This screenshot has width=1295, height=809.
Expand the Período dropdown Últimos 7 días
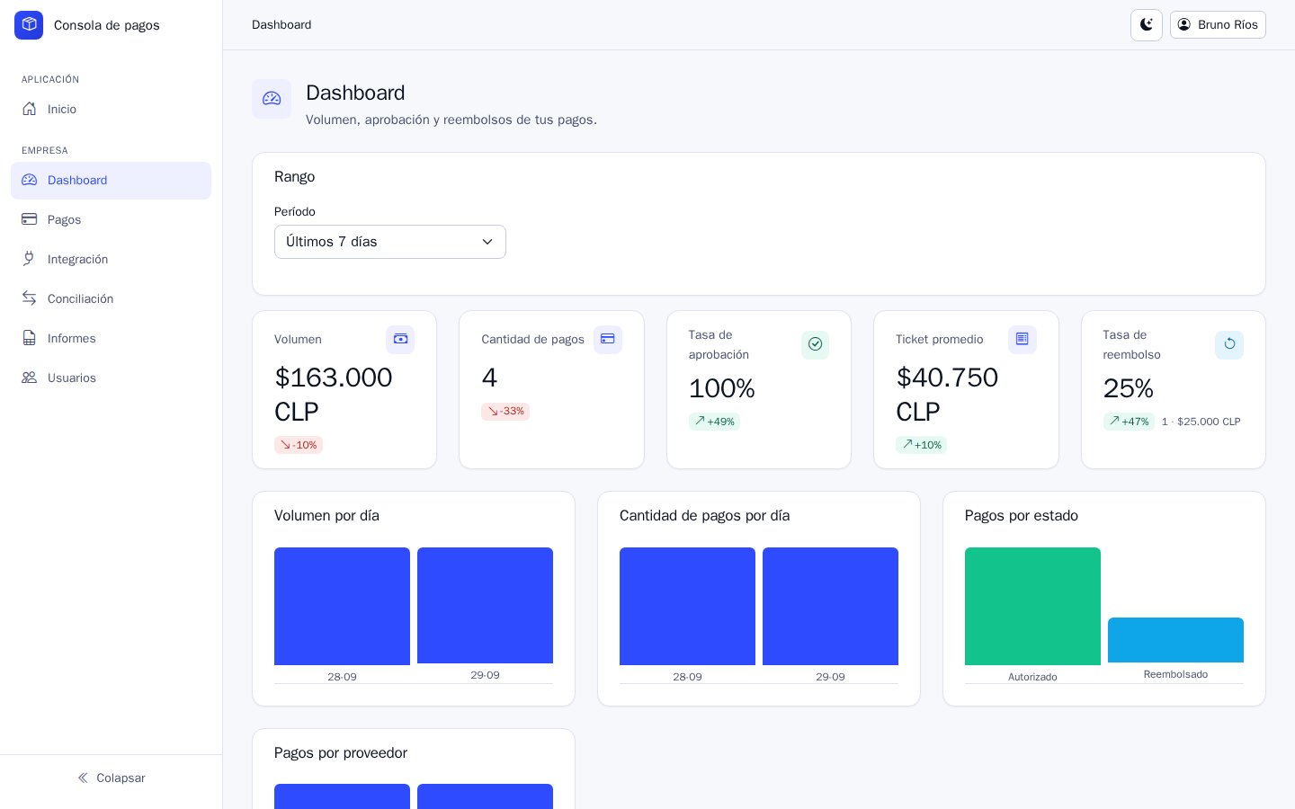pyautogui.click(x=390, y=242)
